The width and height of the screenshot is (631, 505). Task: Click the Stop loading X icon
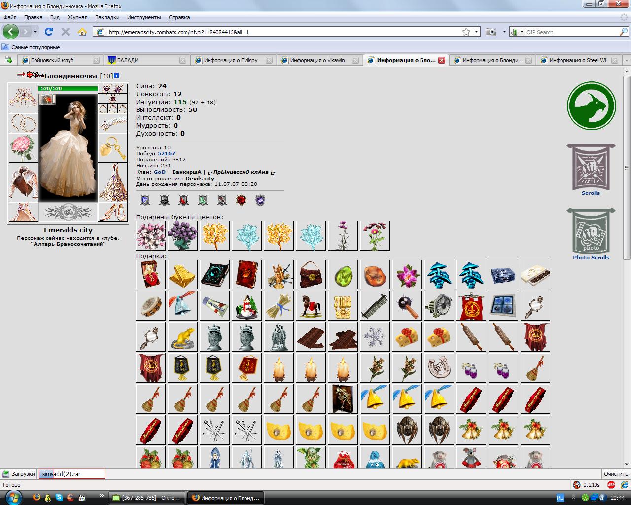tap(65, 32)
